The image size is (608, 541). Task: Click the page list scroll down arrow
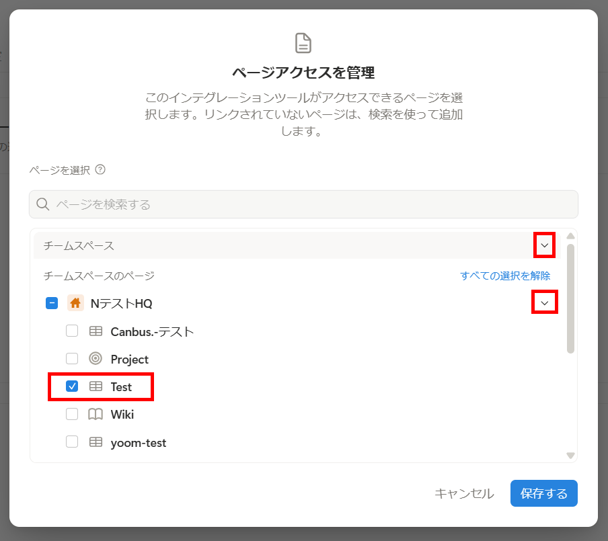pos(570,456)
